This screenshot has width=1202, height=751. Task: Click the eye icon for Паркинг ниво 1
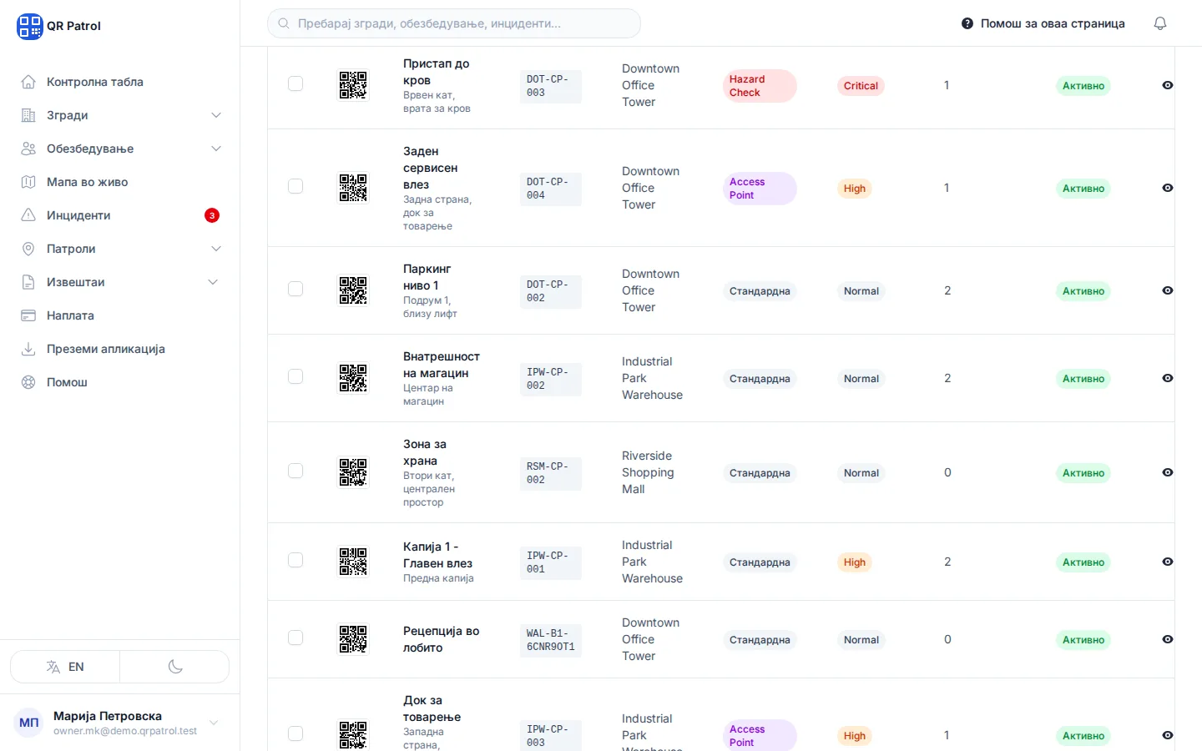[x=1168, y=290]
